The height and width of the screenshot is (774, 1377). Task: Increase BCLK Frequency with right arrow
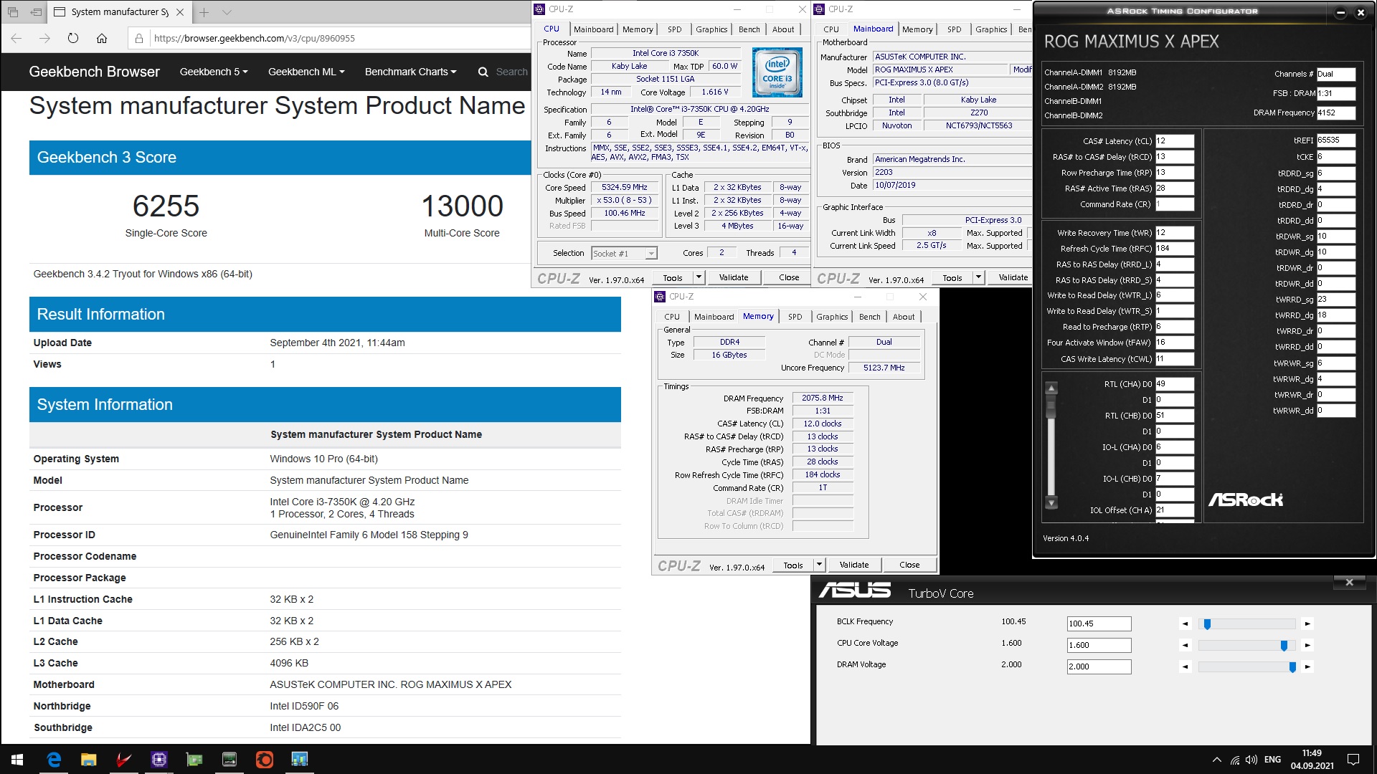click(x=1307, y=624)
